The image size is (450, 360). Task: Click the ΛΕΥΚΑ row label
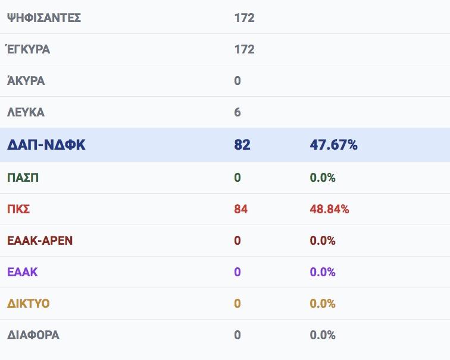[x=26, y=112]
